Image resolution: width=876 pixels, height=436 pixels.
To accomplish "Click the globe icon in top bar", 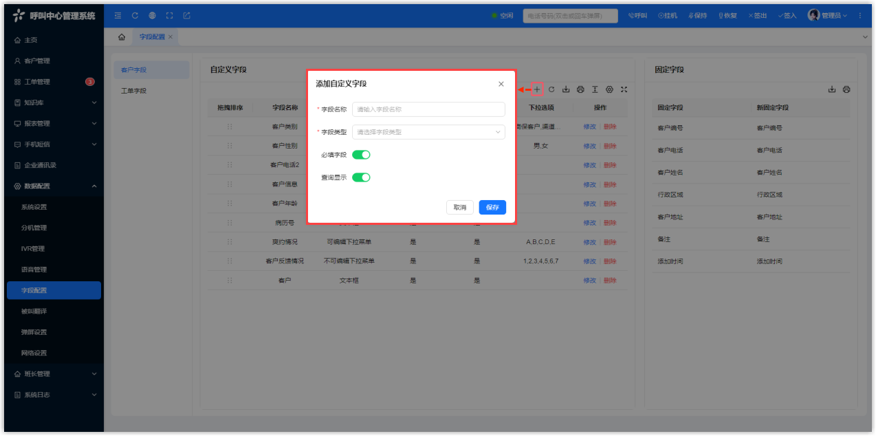I will tap(152, 16).
